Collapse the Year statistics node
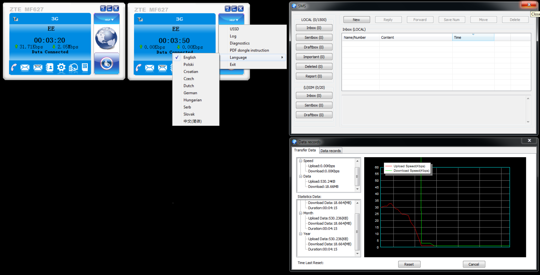Image resolution: width=540 pixels, height=275 pixels. 300,234
